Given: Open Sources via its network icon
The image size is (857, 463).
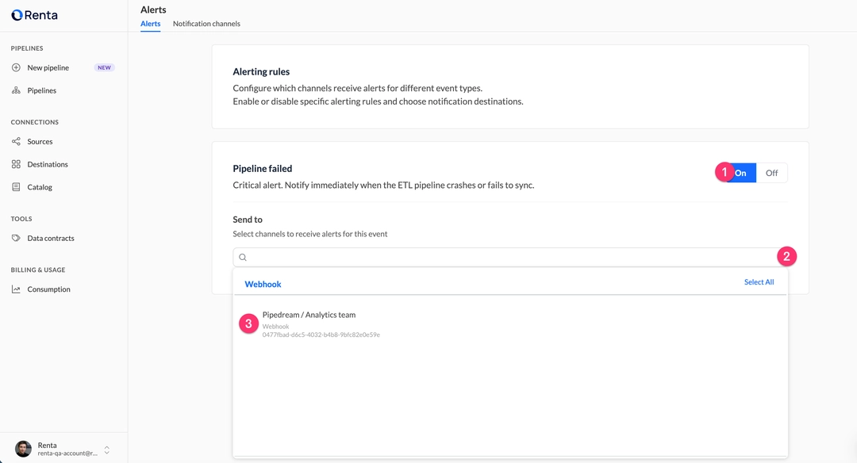Looking at the screenshot, I should tap(15, 141).
